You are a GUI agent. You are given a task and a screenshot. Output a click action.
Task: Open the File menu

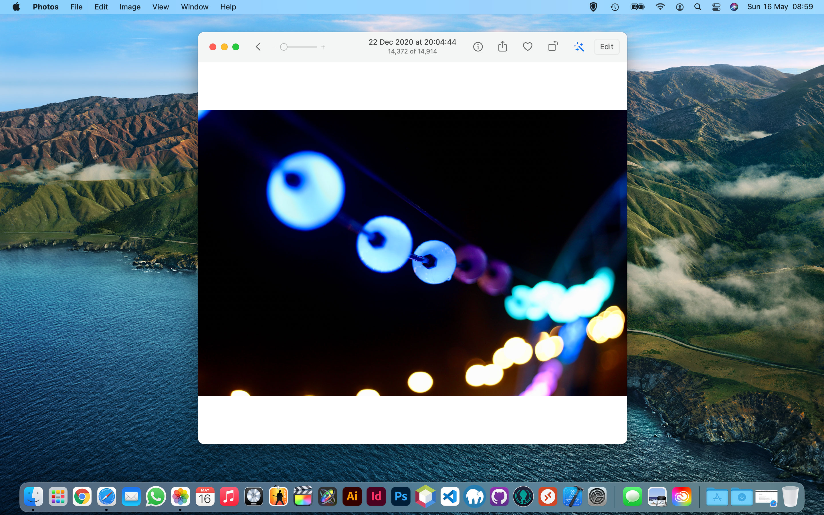click(76, 7)
